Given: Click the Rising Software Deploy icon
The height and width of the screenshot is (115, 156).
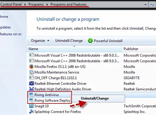Looking at the screenshot, I should point(31,100).
